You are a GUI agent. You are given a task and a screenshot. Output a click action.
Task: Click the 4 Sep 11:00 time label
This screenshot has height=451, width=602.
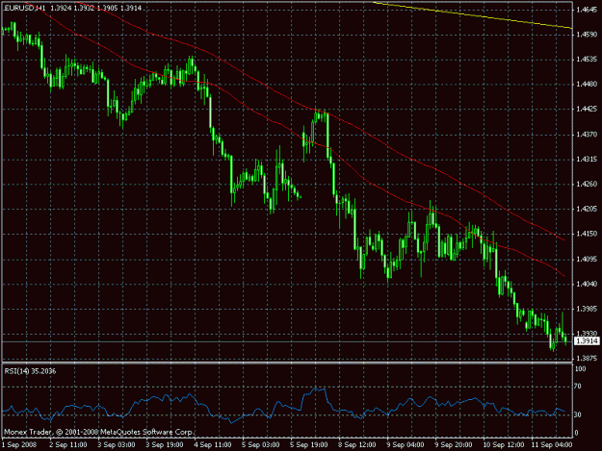[213, 445]
